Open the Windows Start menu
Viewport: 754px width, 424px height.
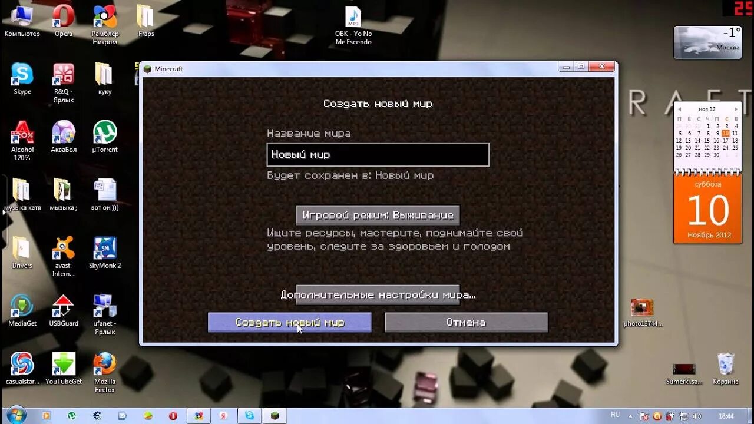[16, 415]
